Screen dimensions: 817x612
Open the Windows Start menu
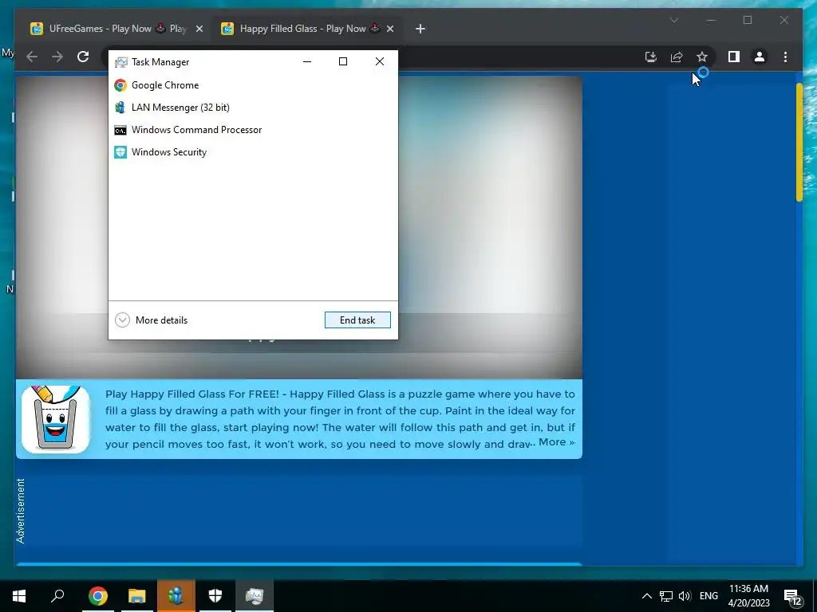pyautogui.click(x=19, y=596)
